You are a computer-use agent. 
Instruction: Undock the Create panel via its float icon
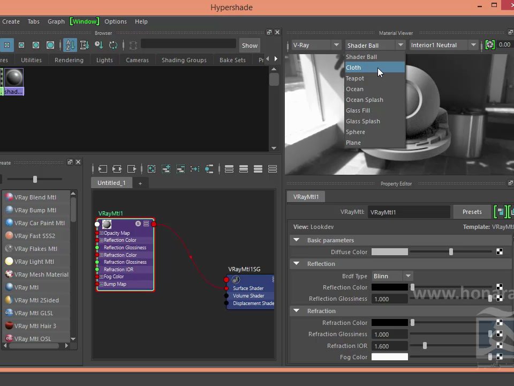click(70, 162)
